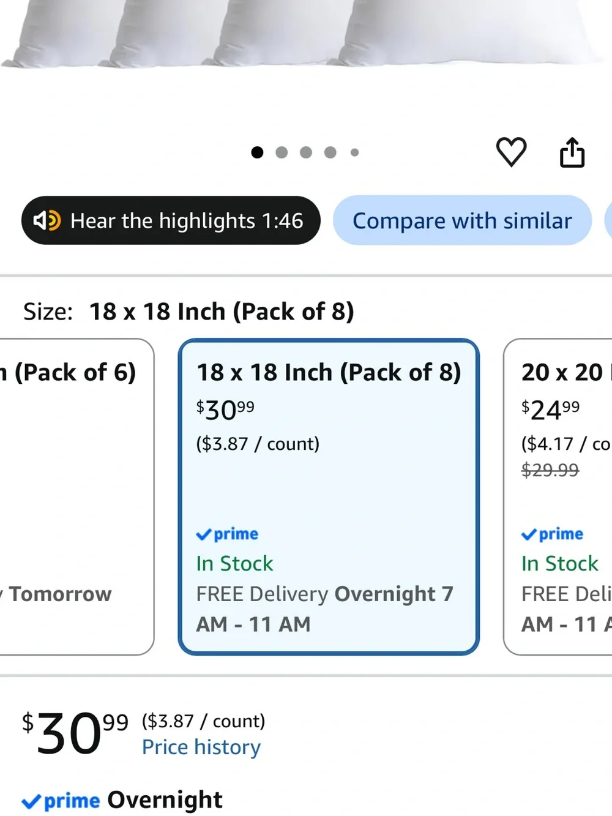Go to the second image dot indicator

coord(282,152)
